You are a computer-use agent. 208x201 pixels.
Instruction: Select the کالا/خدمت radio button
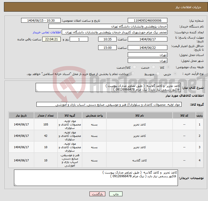(135, 67)
